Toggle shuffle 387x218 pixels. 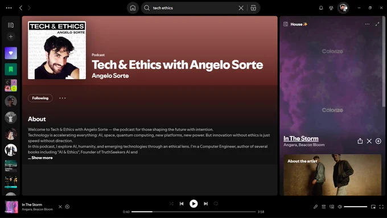pyautogui.click(x=171, y=204)
